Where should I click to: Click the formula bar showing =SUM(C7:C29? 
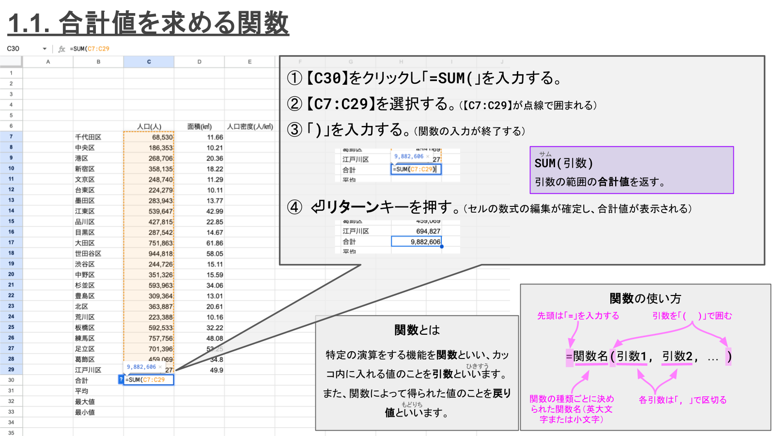[x=90, y=49]
